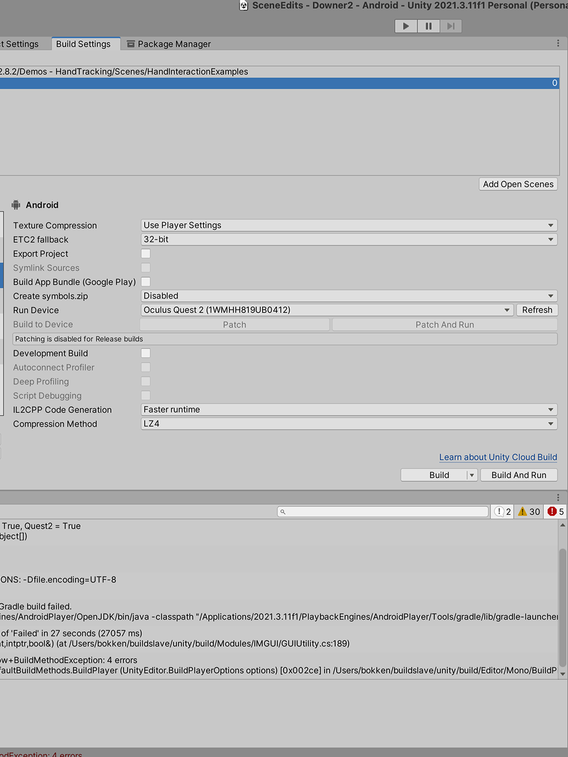Click the Patch And Run button

coord(445,325)
